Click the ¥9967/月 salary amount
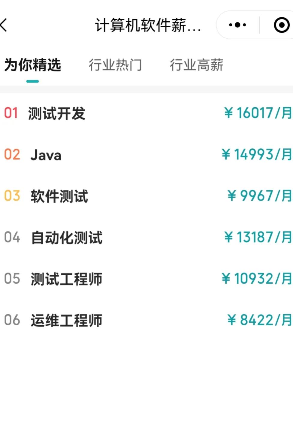 tap(259, 196)
